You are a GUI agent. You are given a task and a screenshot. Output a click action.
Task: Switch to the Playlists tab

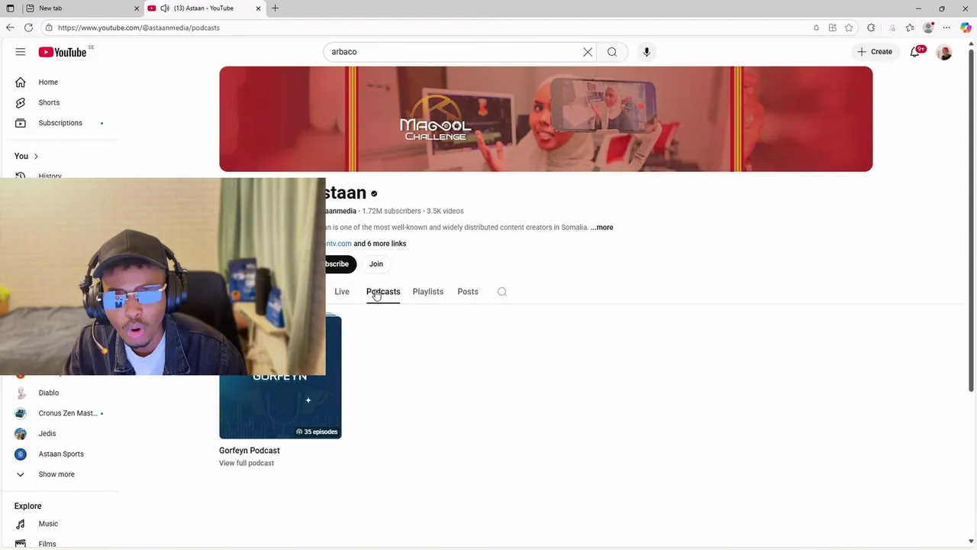click(x=427, y=292)
